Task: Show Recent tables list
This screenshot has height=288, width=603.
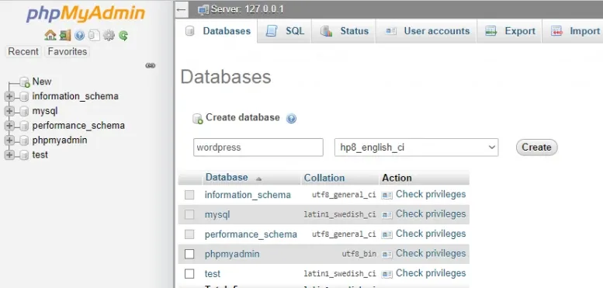Action: (23, 51)
